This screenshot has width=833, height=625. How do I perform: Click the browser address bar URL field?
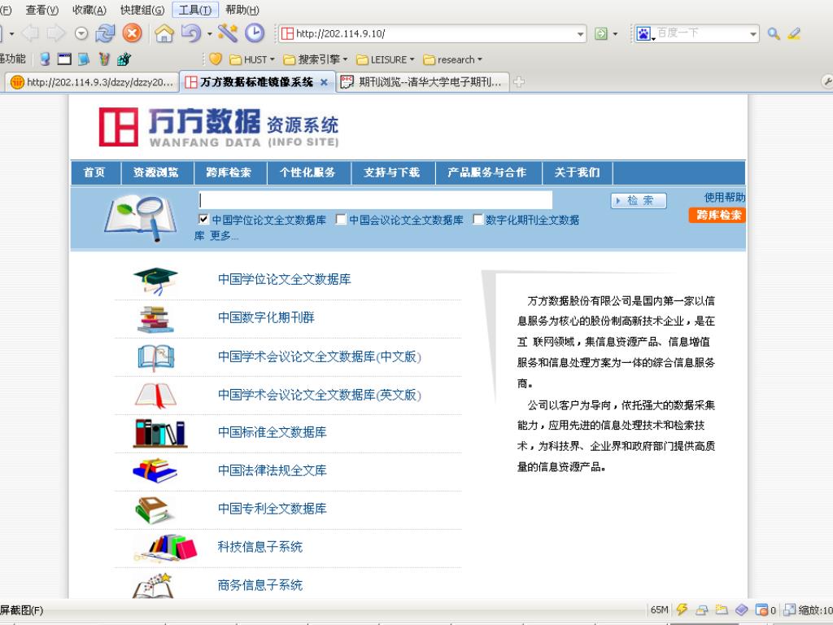tap(431, 34)
